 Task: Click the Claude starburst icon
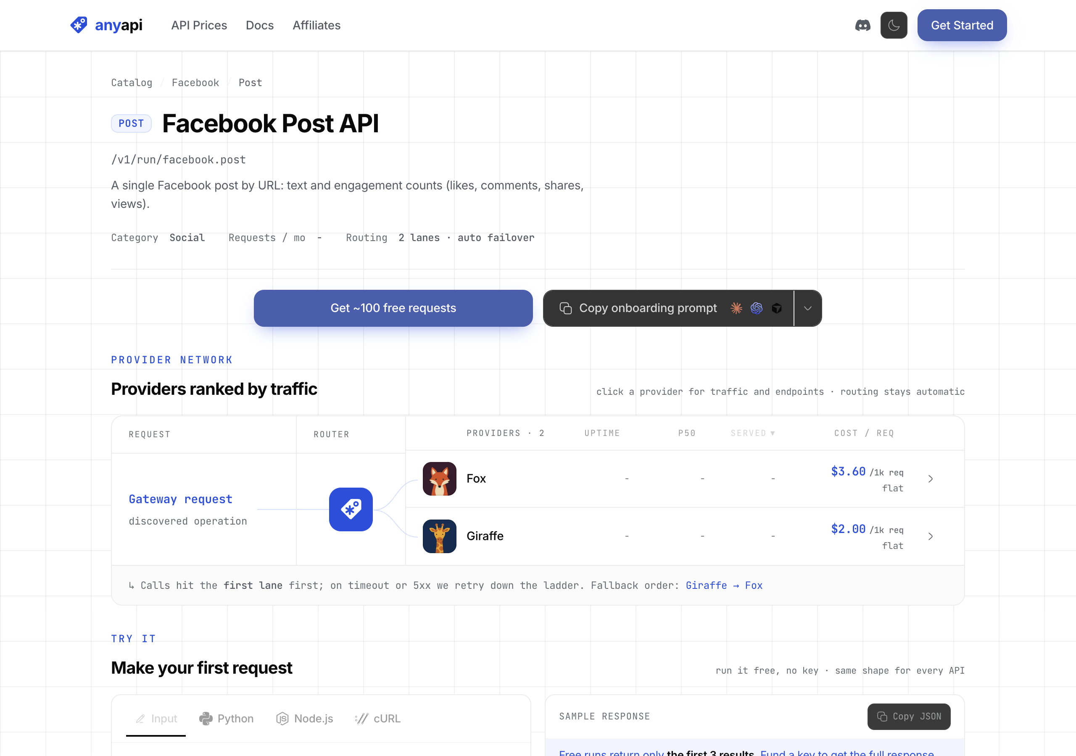coord(736,308)
